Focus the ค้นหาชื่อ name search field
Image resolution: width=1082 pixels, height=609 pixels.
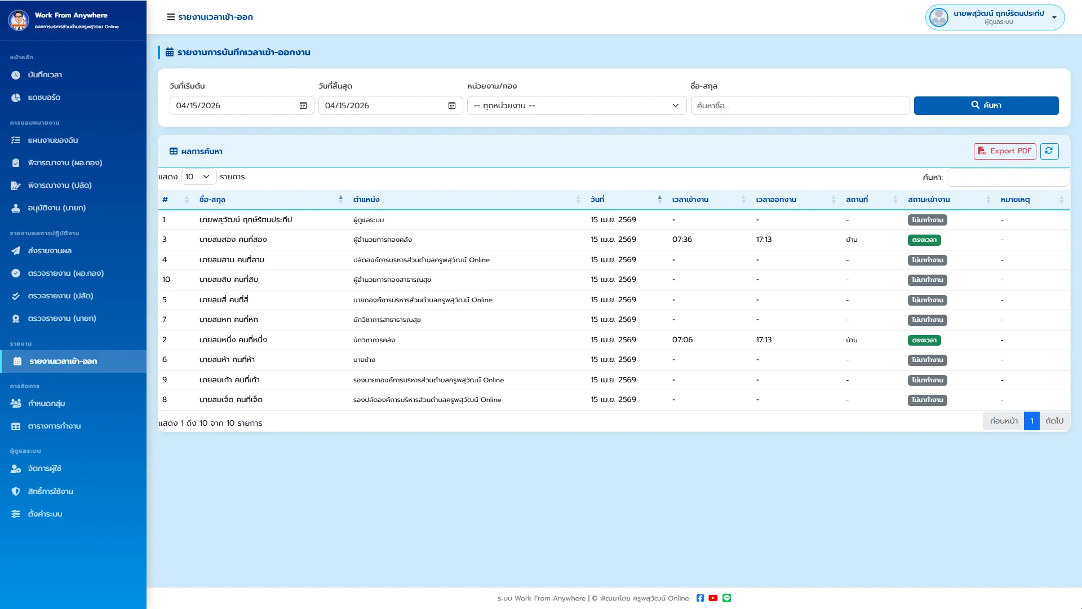coord(800,105)
